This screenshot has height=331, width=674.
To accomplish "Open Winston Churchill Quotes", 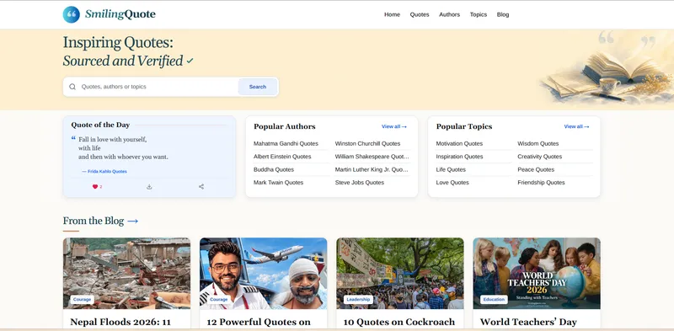I will [367, 143].
